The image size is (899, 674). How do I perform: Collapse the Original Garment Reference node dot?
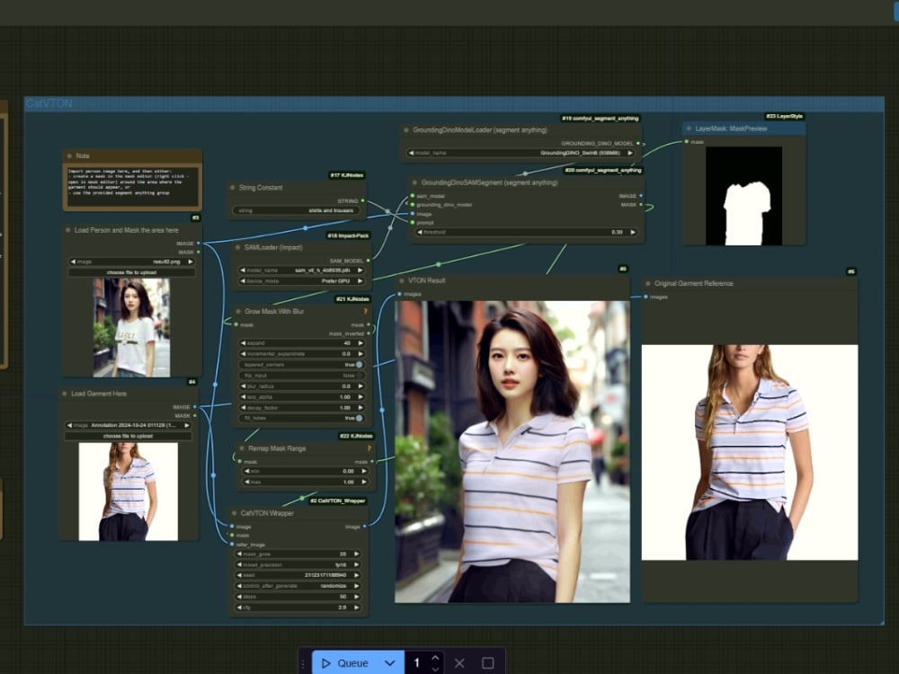click(x=648, y=283)
